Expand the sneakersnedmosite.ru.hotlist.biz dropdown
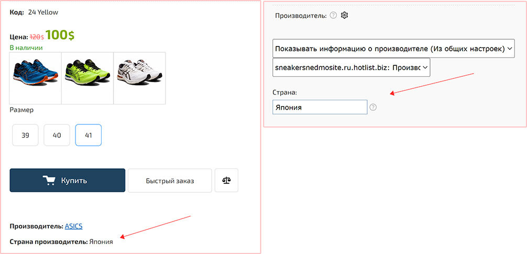This screenshot has height=254, width=527. click(351, 67)
